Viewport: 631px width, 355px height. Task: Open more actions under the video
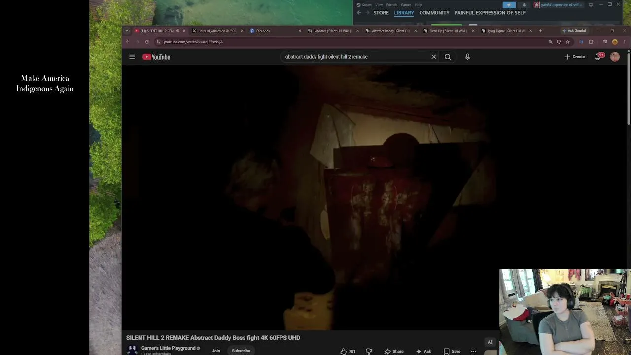pos(473,351)
